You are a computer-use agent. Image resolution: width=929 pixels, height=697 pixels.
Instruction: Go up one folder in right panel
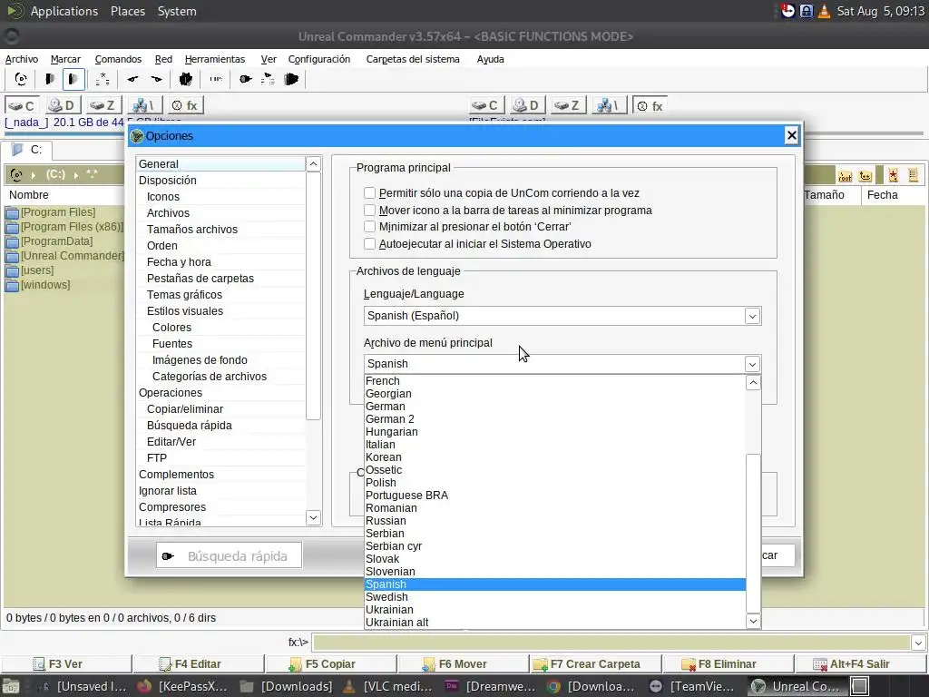click(x=865, y=176)
